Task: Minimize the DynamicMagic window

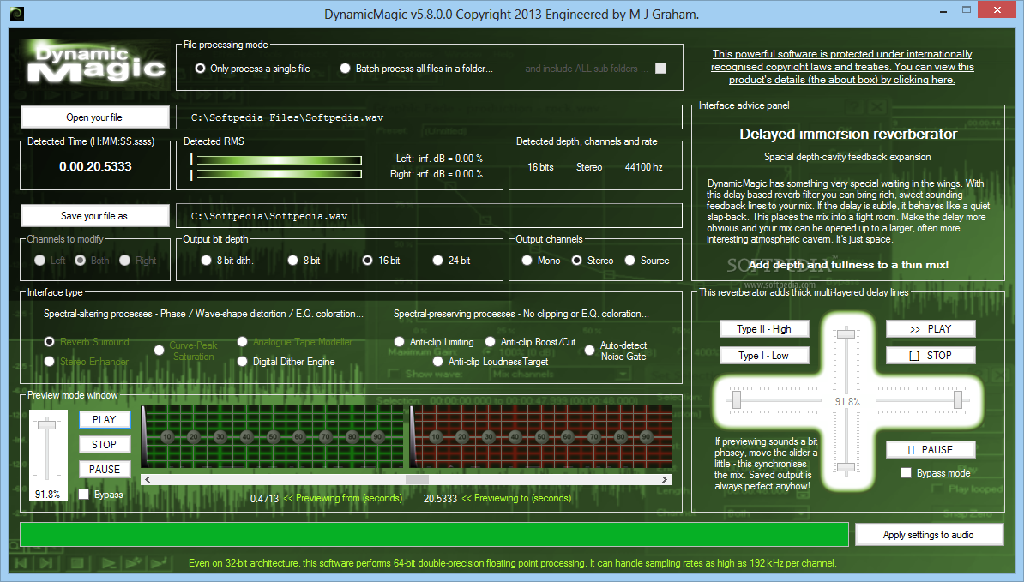Action: click(x=943, y=9)
